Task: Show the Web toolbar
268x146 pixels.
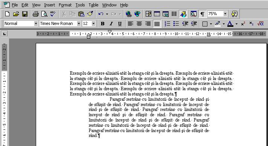Action: pyautogui.click(x=137, y=14)
